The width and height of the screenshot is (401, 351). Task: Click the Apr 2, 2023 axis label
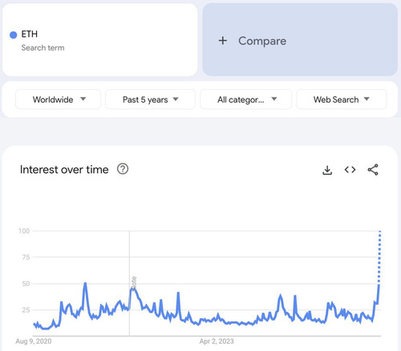coord(217,341)
